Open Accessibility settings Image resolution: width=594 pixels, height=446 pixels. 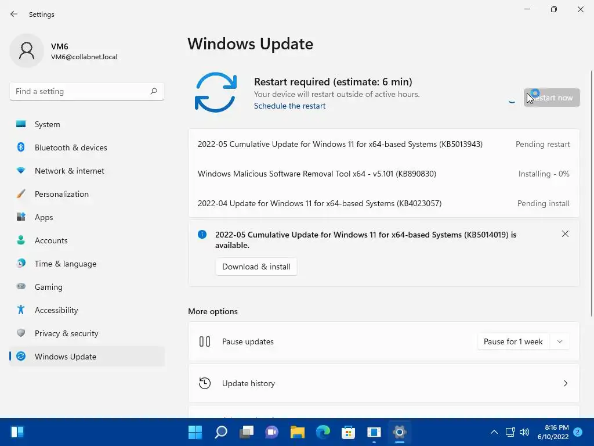(x=87, y=310)
